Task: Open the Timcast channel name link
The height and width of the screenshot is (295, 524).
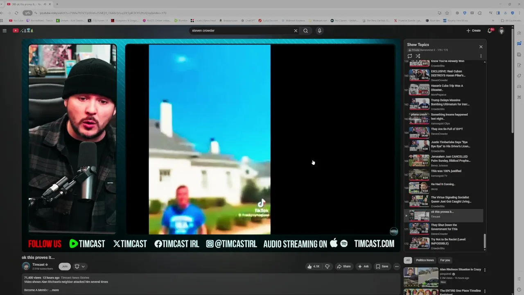Action: pos(38,265)
